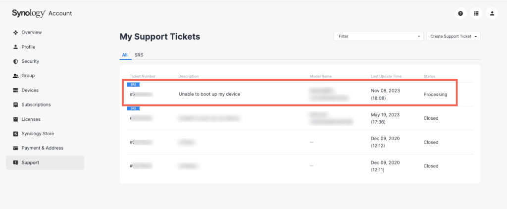Viewport: 507px width, 209px height.
Task: Open the ticket updated Dec 09, 2020 (12:12)
Action: (x=299, y=142)
